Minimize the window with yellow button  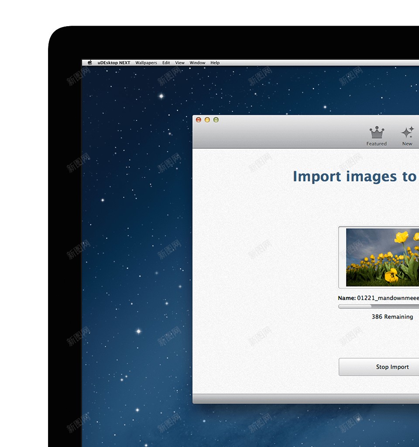(207, 120)
